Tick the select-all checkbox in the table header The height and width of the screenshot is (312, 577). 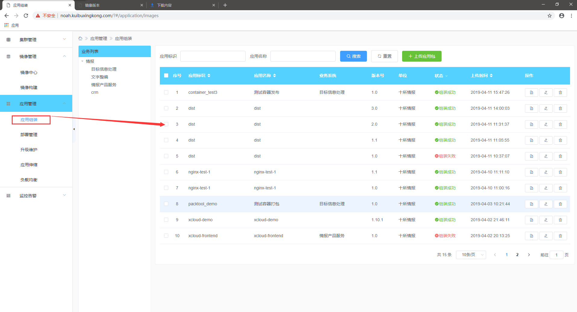166,75
